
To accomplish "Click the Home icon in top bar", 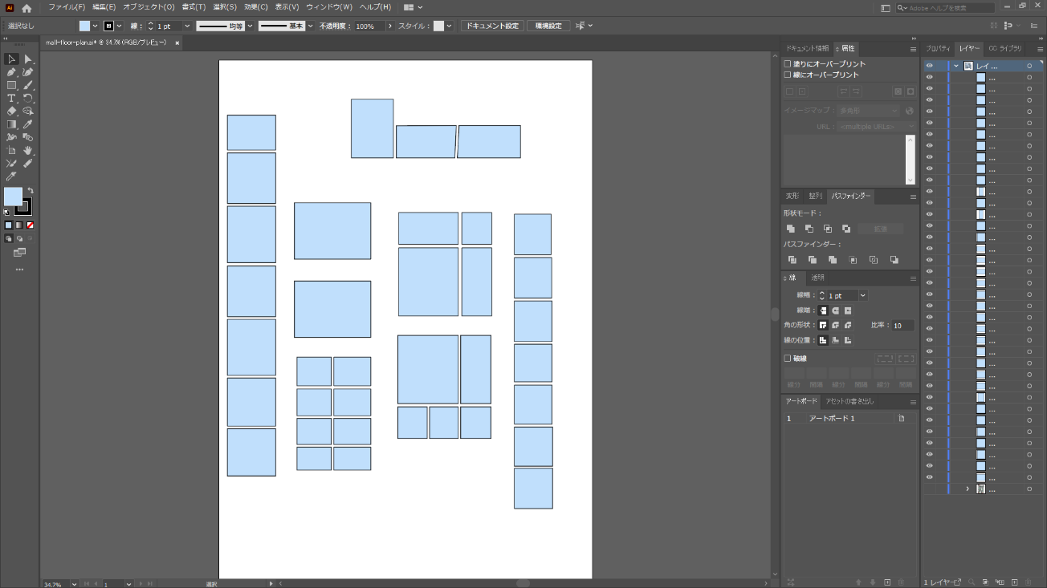I will click(x=26, y=7).
